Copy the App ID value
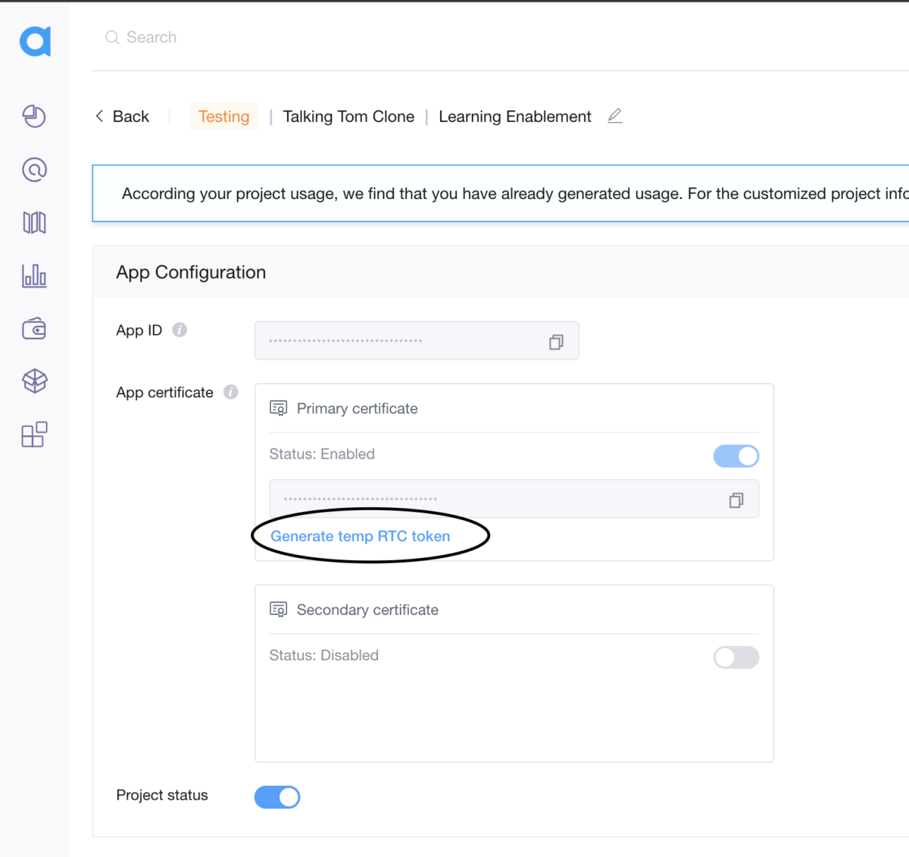Viewport: 909px width, 857px height. pos(556,342)
